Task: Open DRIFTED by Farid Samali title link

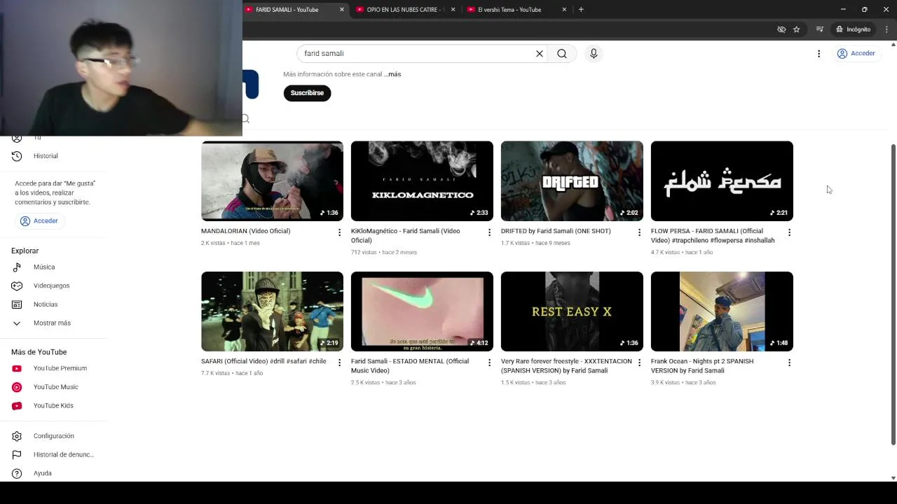Action: (x=556, y=231)
